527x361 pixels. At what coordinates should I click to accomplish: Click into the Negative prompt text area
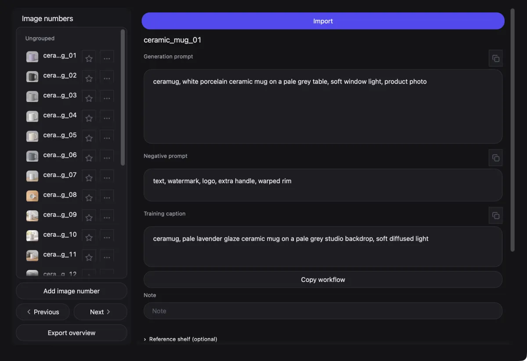pos(323,185)
